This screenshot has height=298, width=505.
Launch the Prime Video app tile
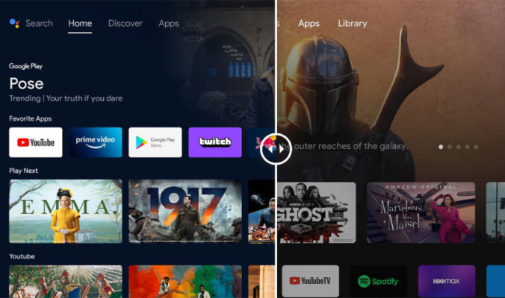point(96,142)
